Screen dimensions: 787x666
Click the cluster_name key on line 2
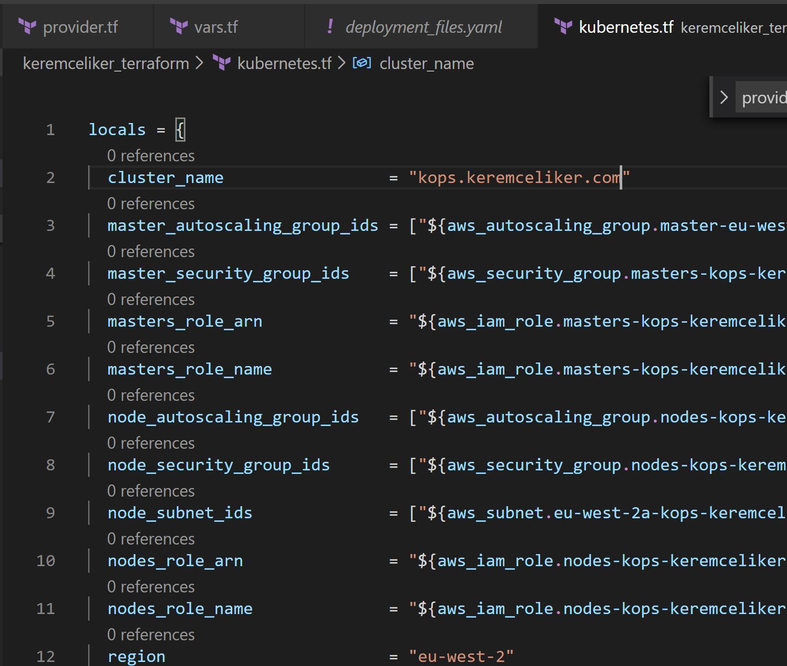pyautogui.click(x=165, y=177)
